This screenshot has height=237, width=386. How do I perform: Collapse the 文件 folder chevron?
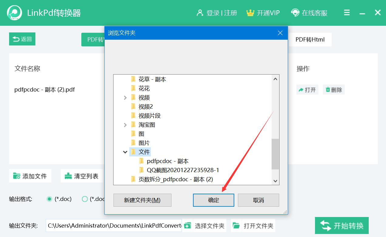pos(125,152)
